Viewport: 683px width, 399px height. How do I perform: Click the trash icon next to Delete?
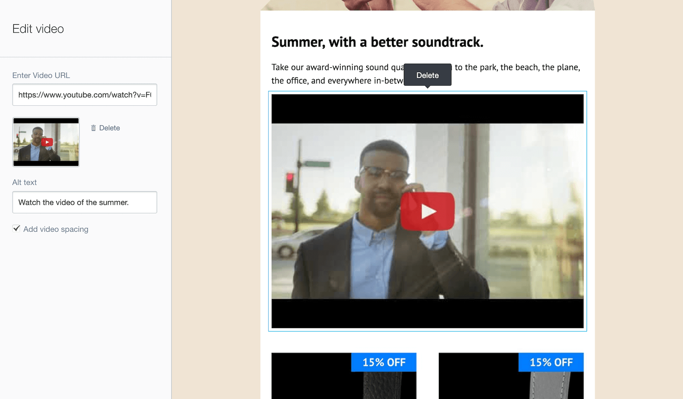(x=93, y=128)
